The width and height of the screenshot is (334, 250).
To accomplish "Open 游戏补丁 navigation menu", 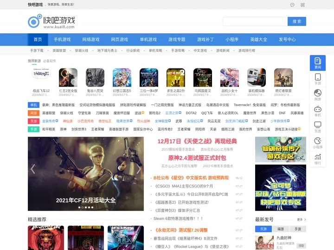I will (206, 39).
